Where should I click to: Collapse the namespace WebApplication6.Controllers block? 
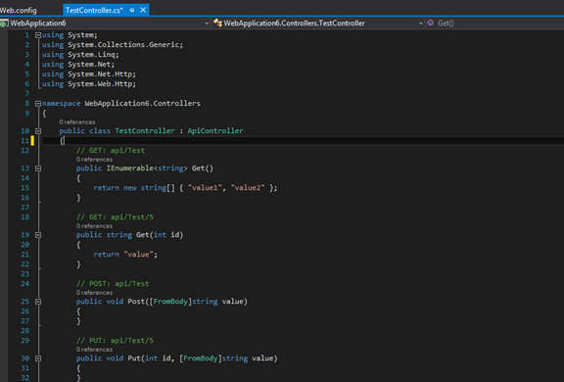pos(38,104)
